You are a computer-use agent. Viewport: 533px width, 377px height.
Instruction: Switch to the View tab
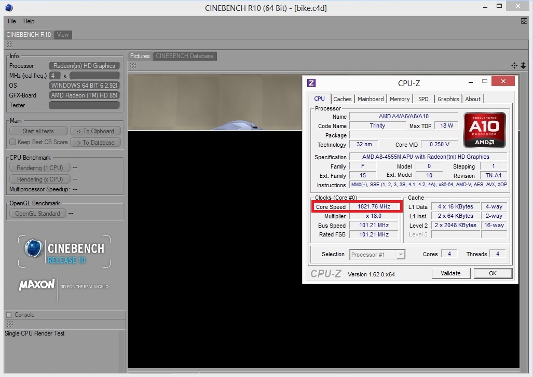point(63,35)
